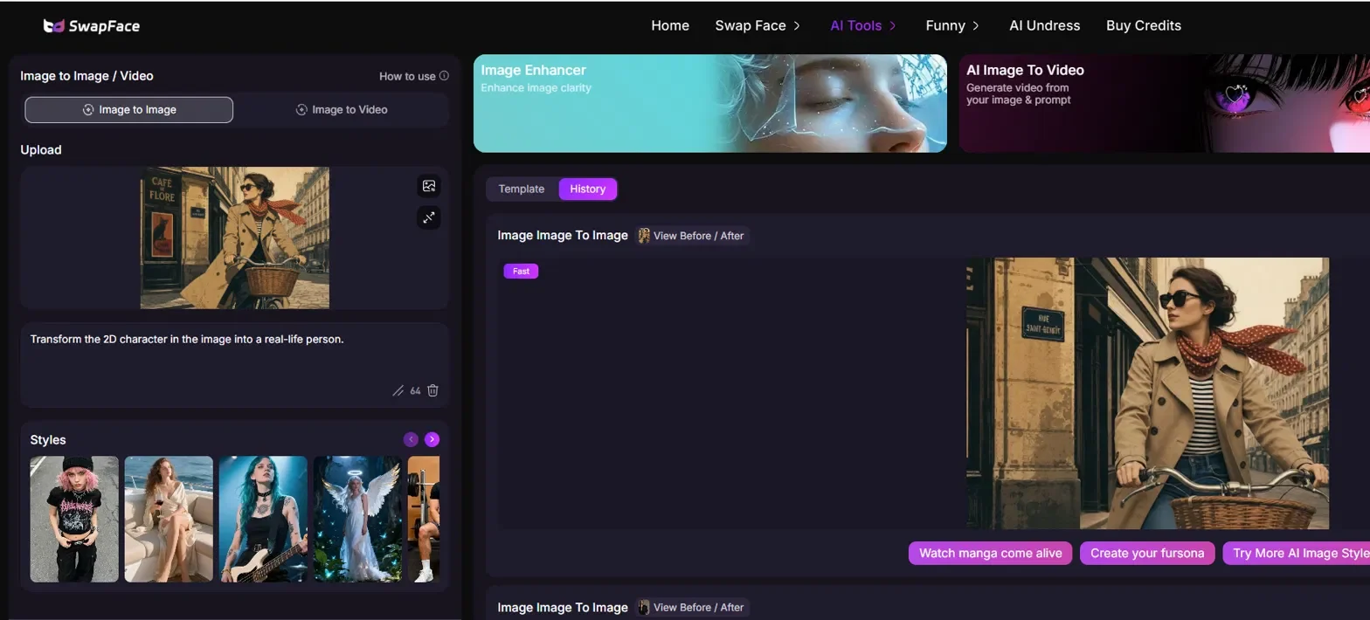The width and height of the screenshot is (1370, 620).
Task: Click the replace image icon in Upload
Action: (x=428, y=186)
